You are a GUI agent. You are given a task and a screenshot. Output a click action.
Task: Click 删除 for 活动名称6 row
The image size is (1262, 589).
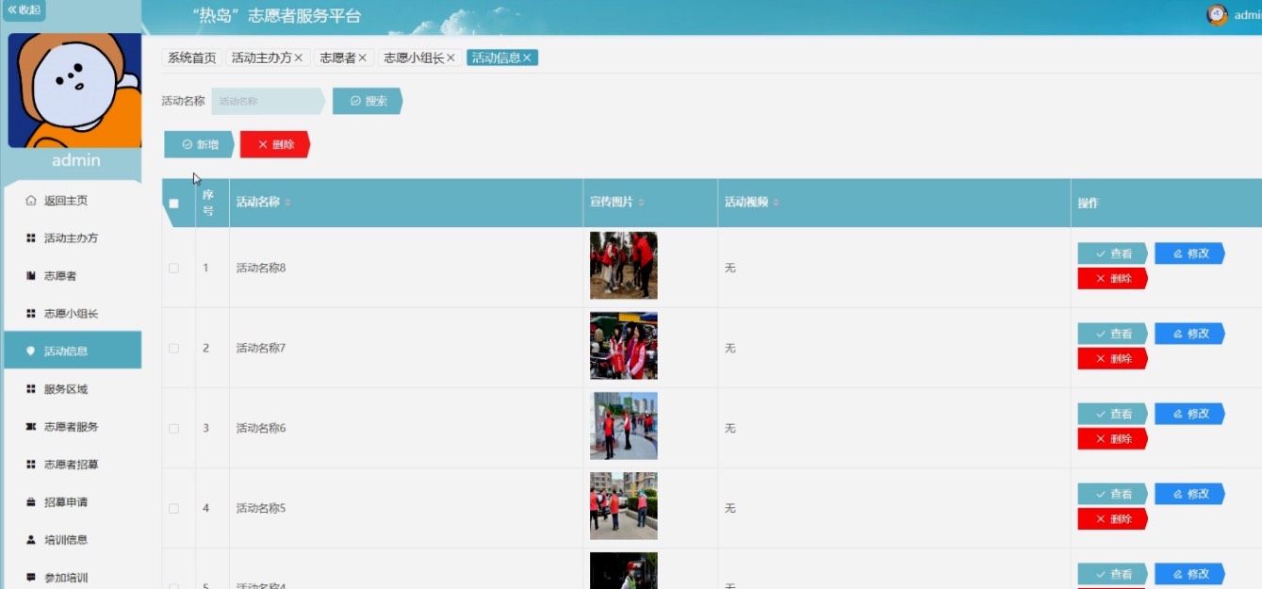click(x=1113, y=439)
